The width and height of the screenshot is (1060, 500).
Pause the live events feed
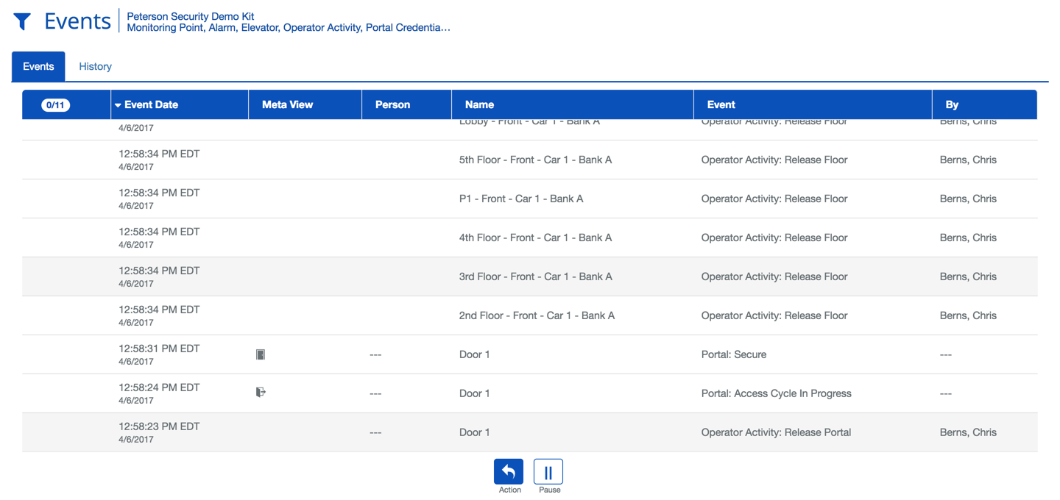pyautogui.click(x=548, y=472)
